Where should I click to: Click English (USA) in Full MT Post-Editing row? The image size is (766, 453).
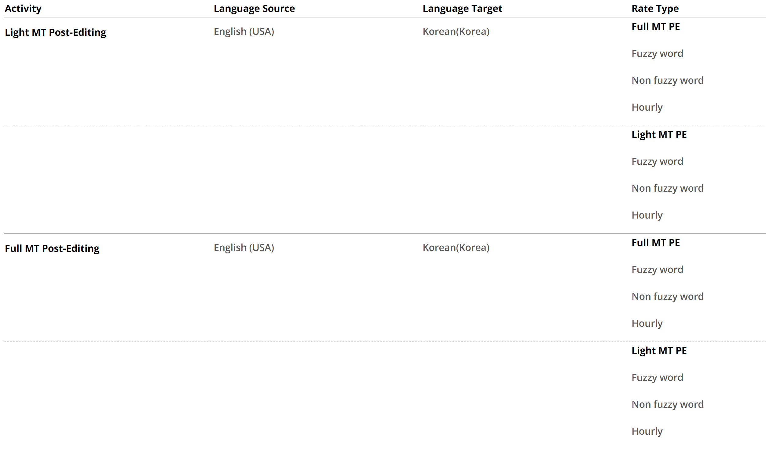[244, 248]
